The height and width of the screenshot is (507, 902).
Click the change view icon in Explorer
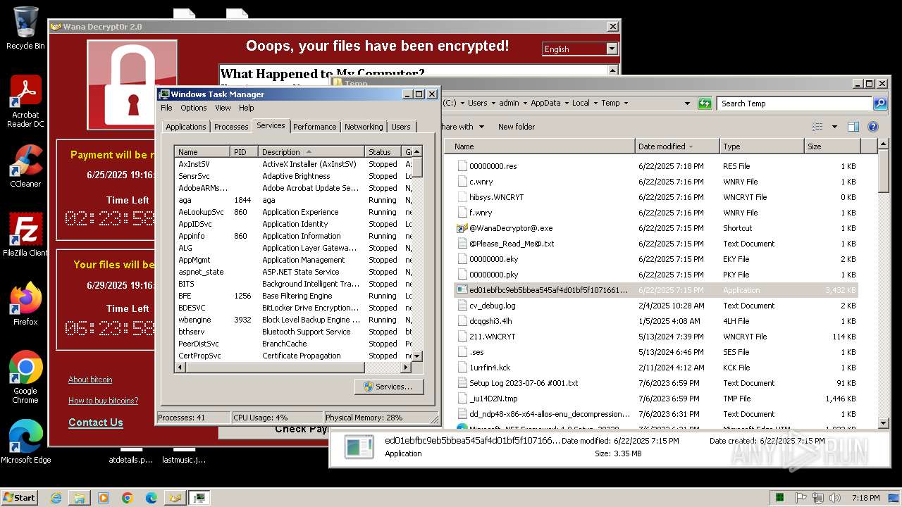[817, 127]
